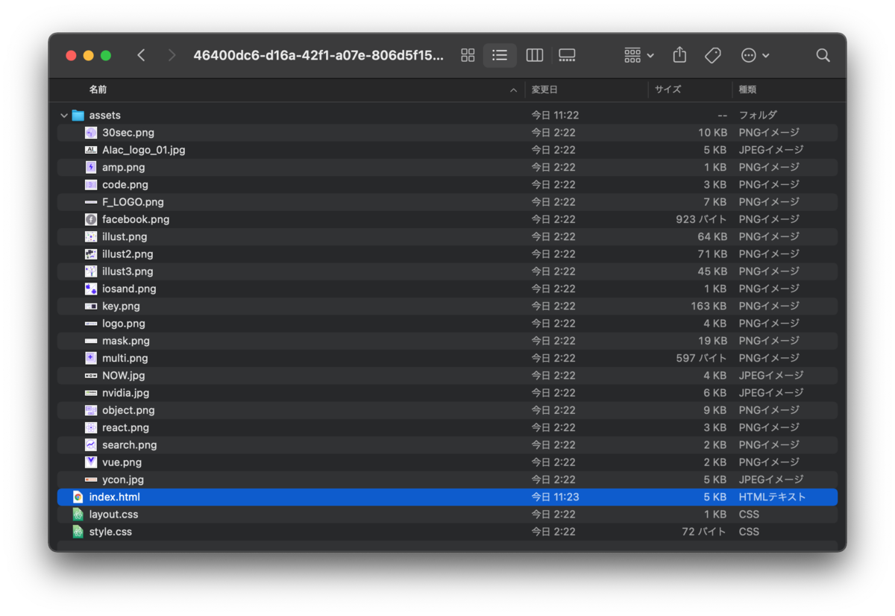Go back with the left chevron
The image size is (895, 616).
click(141, 55)
